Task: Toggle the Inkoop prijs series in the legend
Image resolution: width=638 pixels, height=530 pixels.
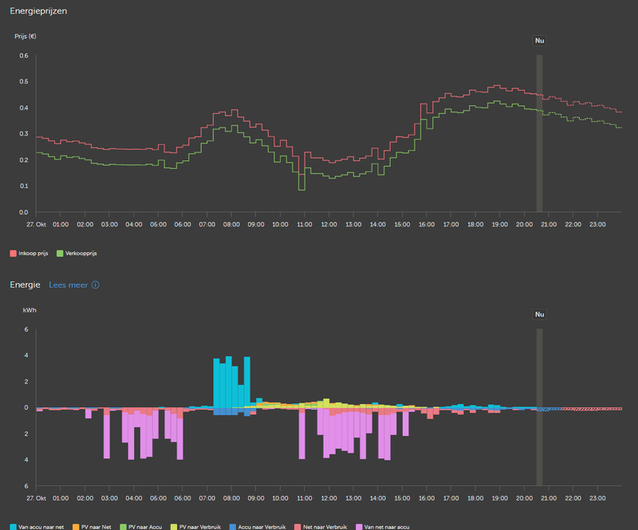Action: pyautogui.click(x=29, y=253)
